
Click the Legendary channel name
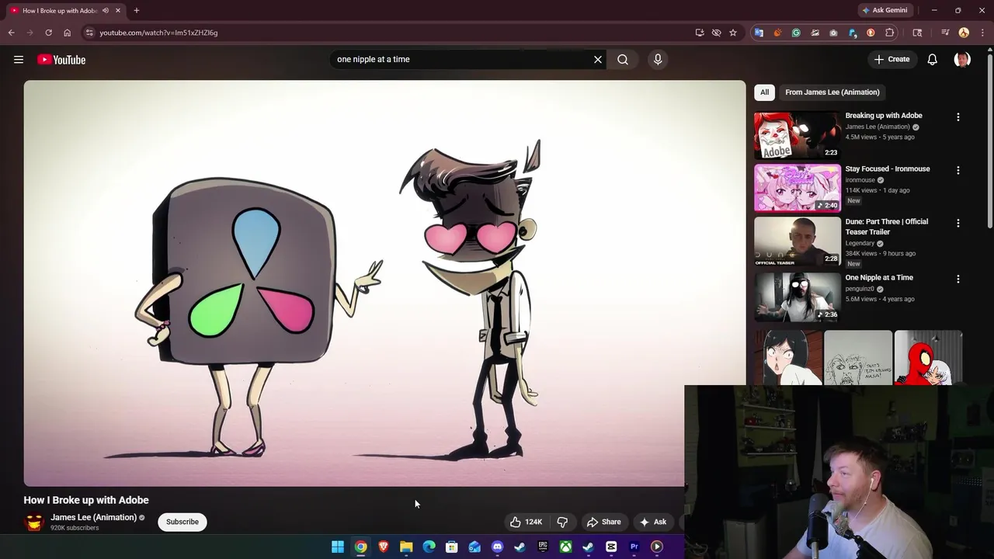point(860,243)
